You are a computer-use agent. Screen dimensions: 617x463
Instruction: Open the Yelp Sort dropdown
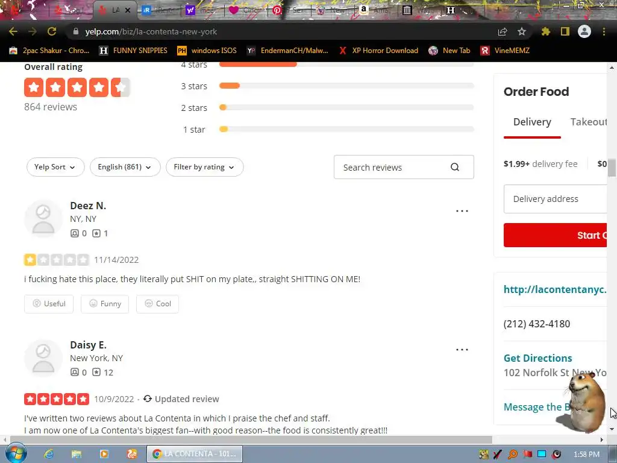pos(55,167)
